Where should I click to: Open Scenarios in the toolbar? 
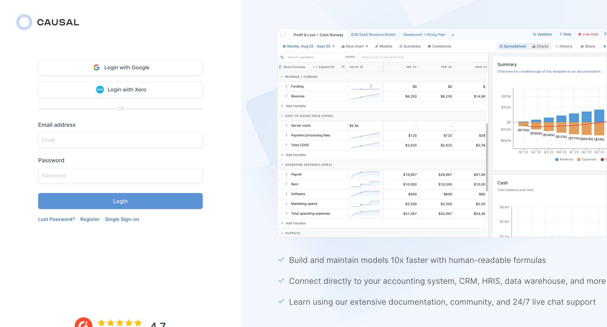pyautogui.click(x=410, y=46)
